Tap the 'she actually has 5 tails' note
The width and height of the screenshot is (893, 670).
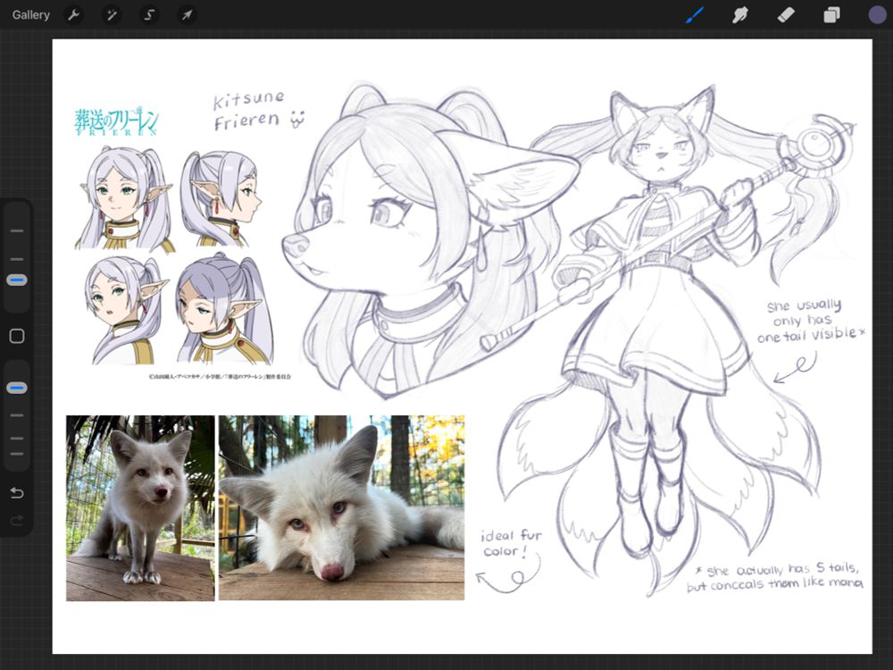776,576
